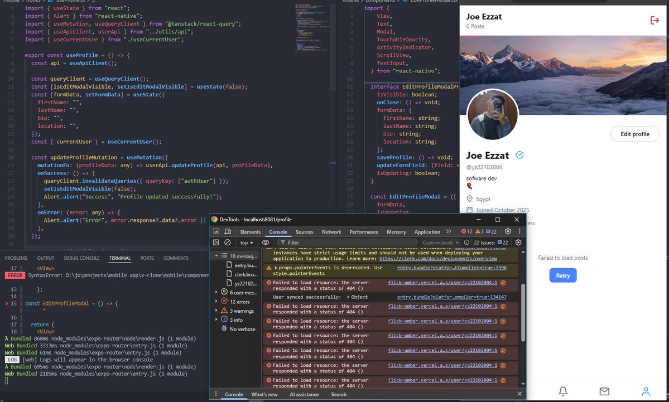Click the blue Retry button
Image resolution: width=669 pixels, height=402 pixels.
[x=563, y=275]
